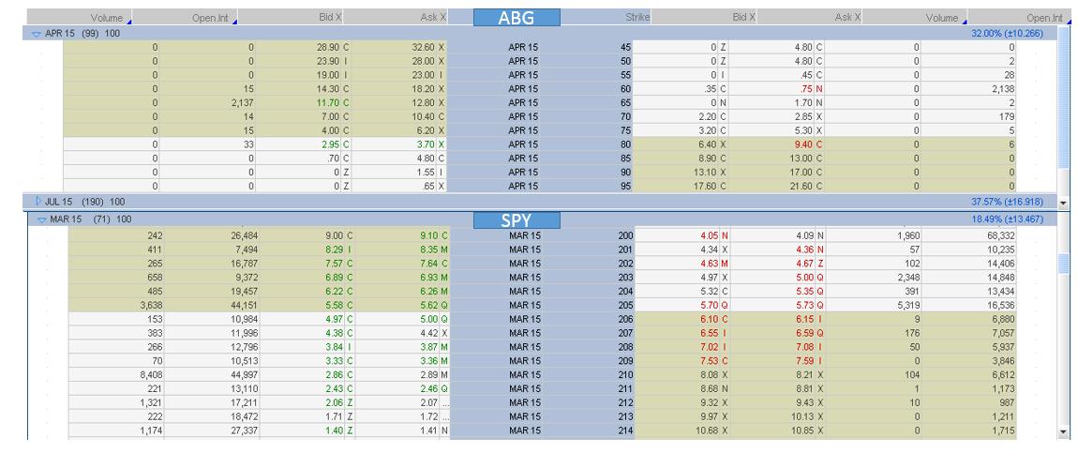Click call open interest 2,137
Viewport: 1078px width, 453px height.
click(241, 102)
